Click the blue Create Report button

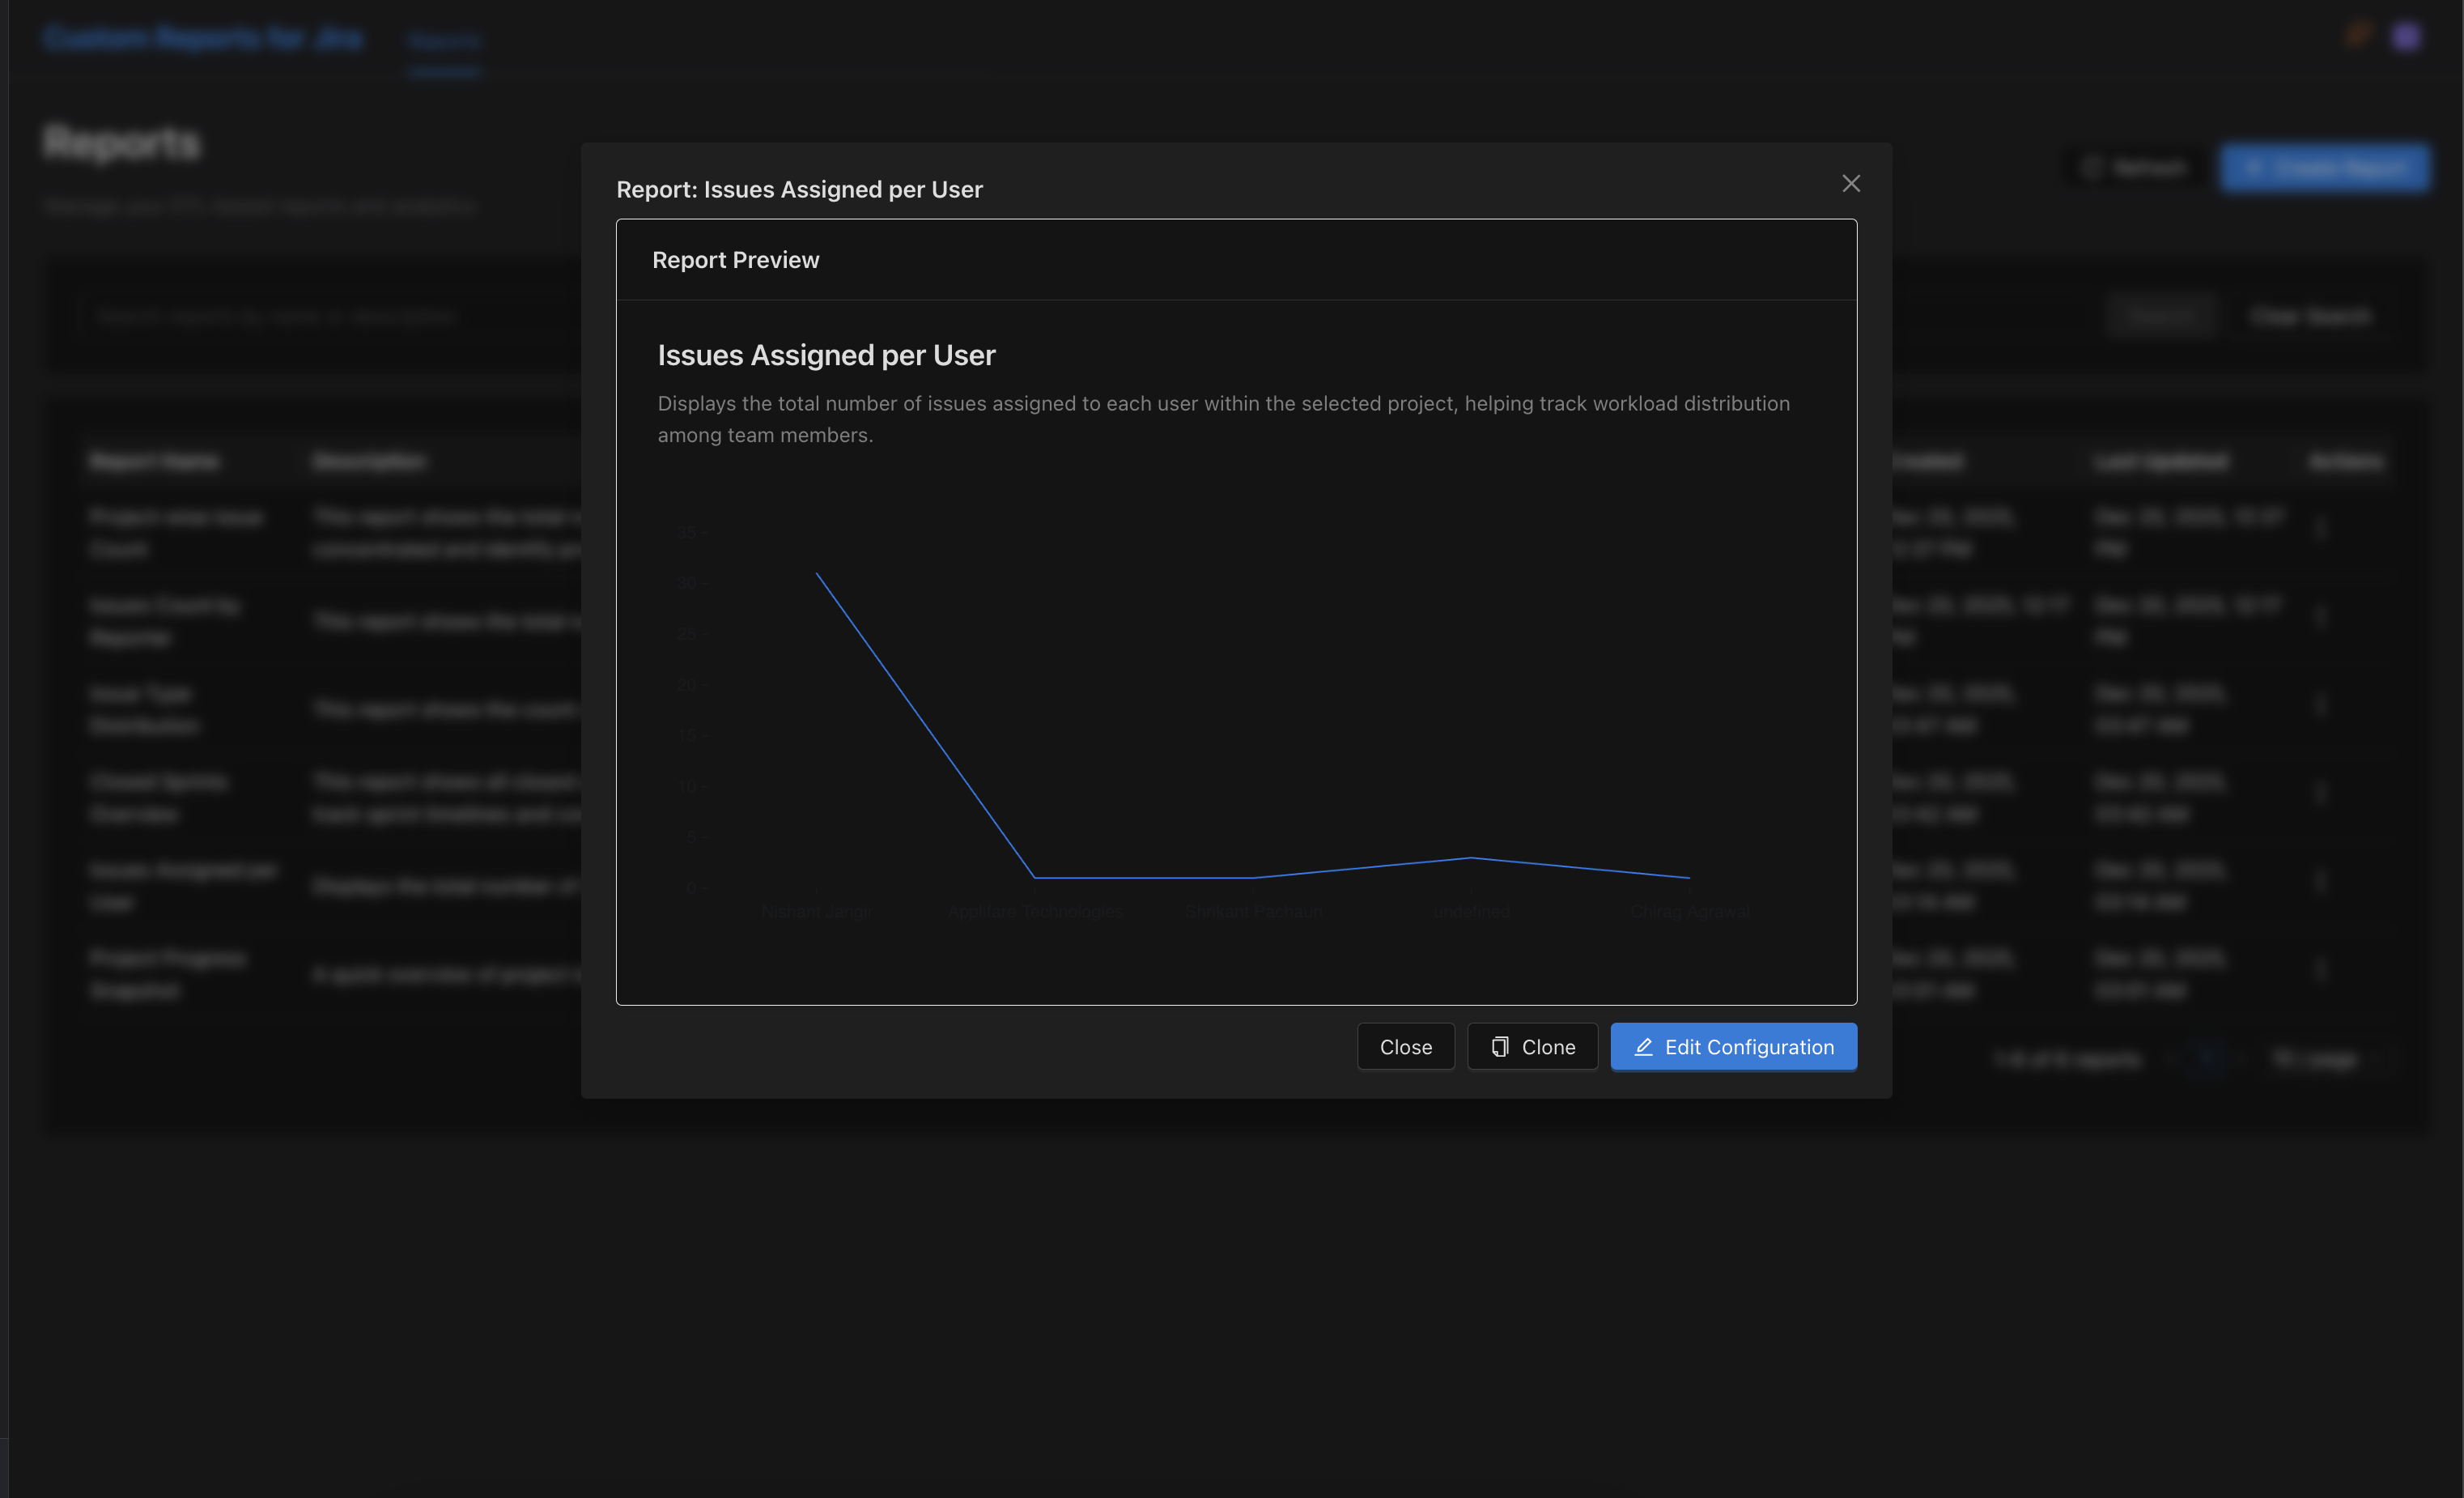[2324, 167]
